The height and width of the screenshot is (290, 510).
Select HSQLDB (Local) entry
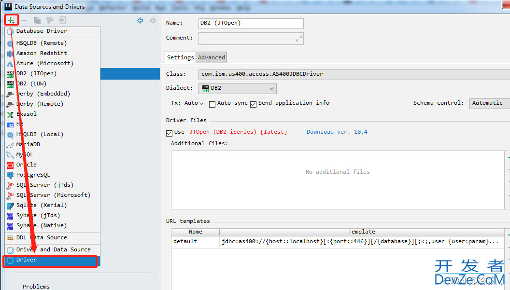pyautogui.click(x=53, y=134)
